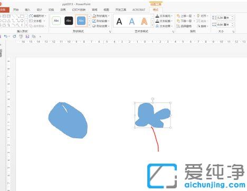Click the rotation handle of the selected shape
247x191 pixels.
pyautogui.click(x=153, y=99)
